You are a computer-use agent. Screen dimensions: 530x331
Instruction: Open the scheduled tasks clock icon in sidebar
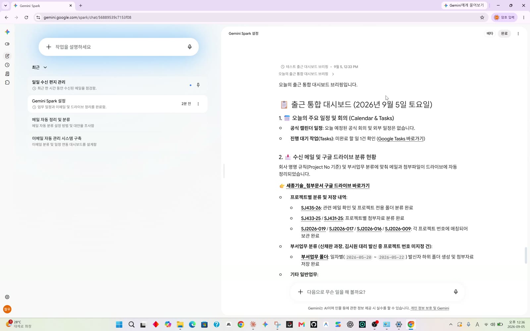click(7, 65)
